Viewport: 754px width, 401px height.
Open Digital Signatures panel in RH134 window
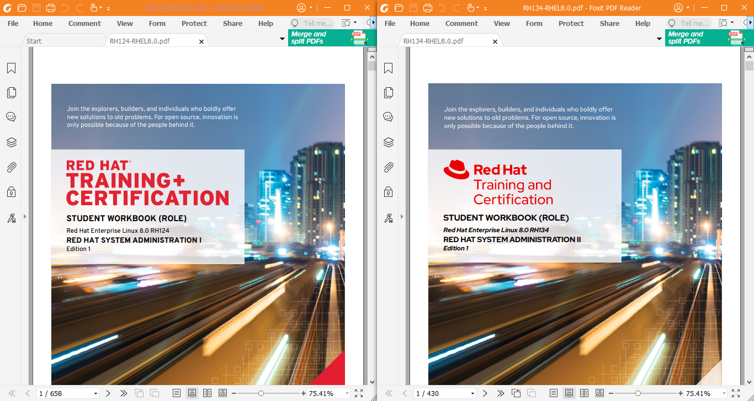[x=388, y=217]
